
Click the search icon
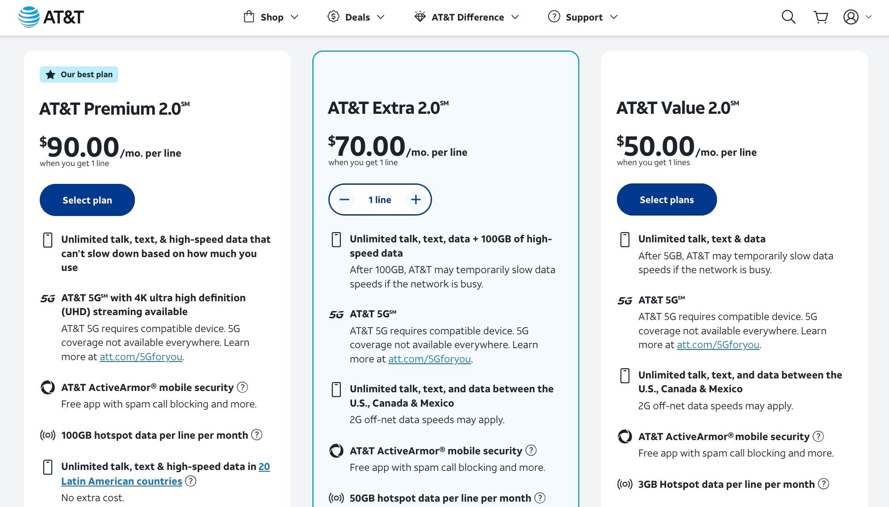pos(789,17)
